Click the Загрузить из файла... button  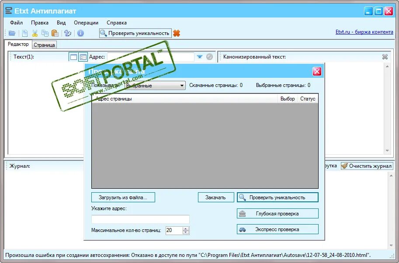point(123,197)
